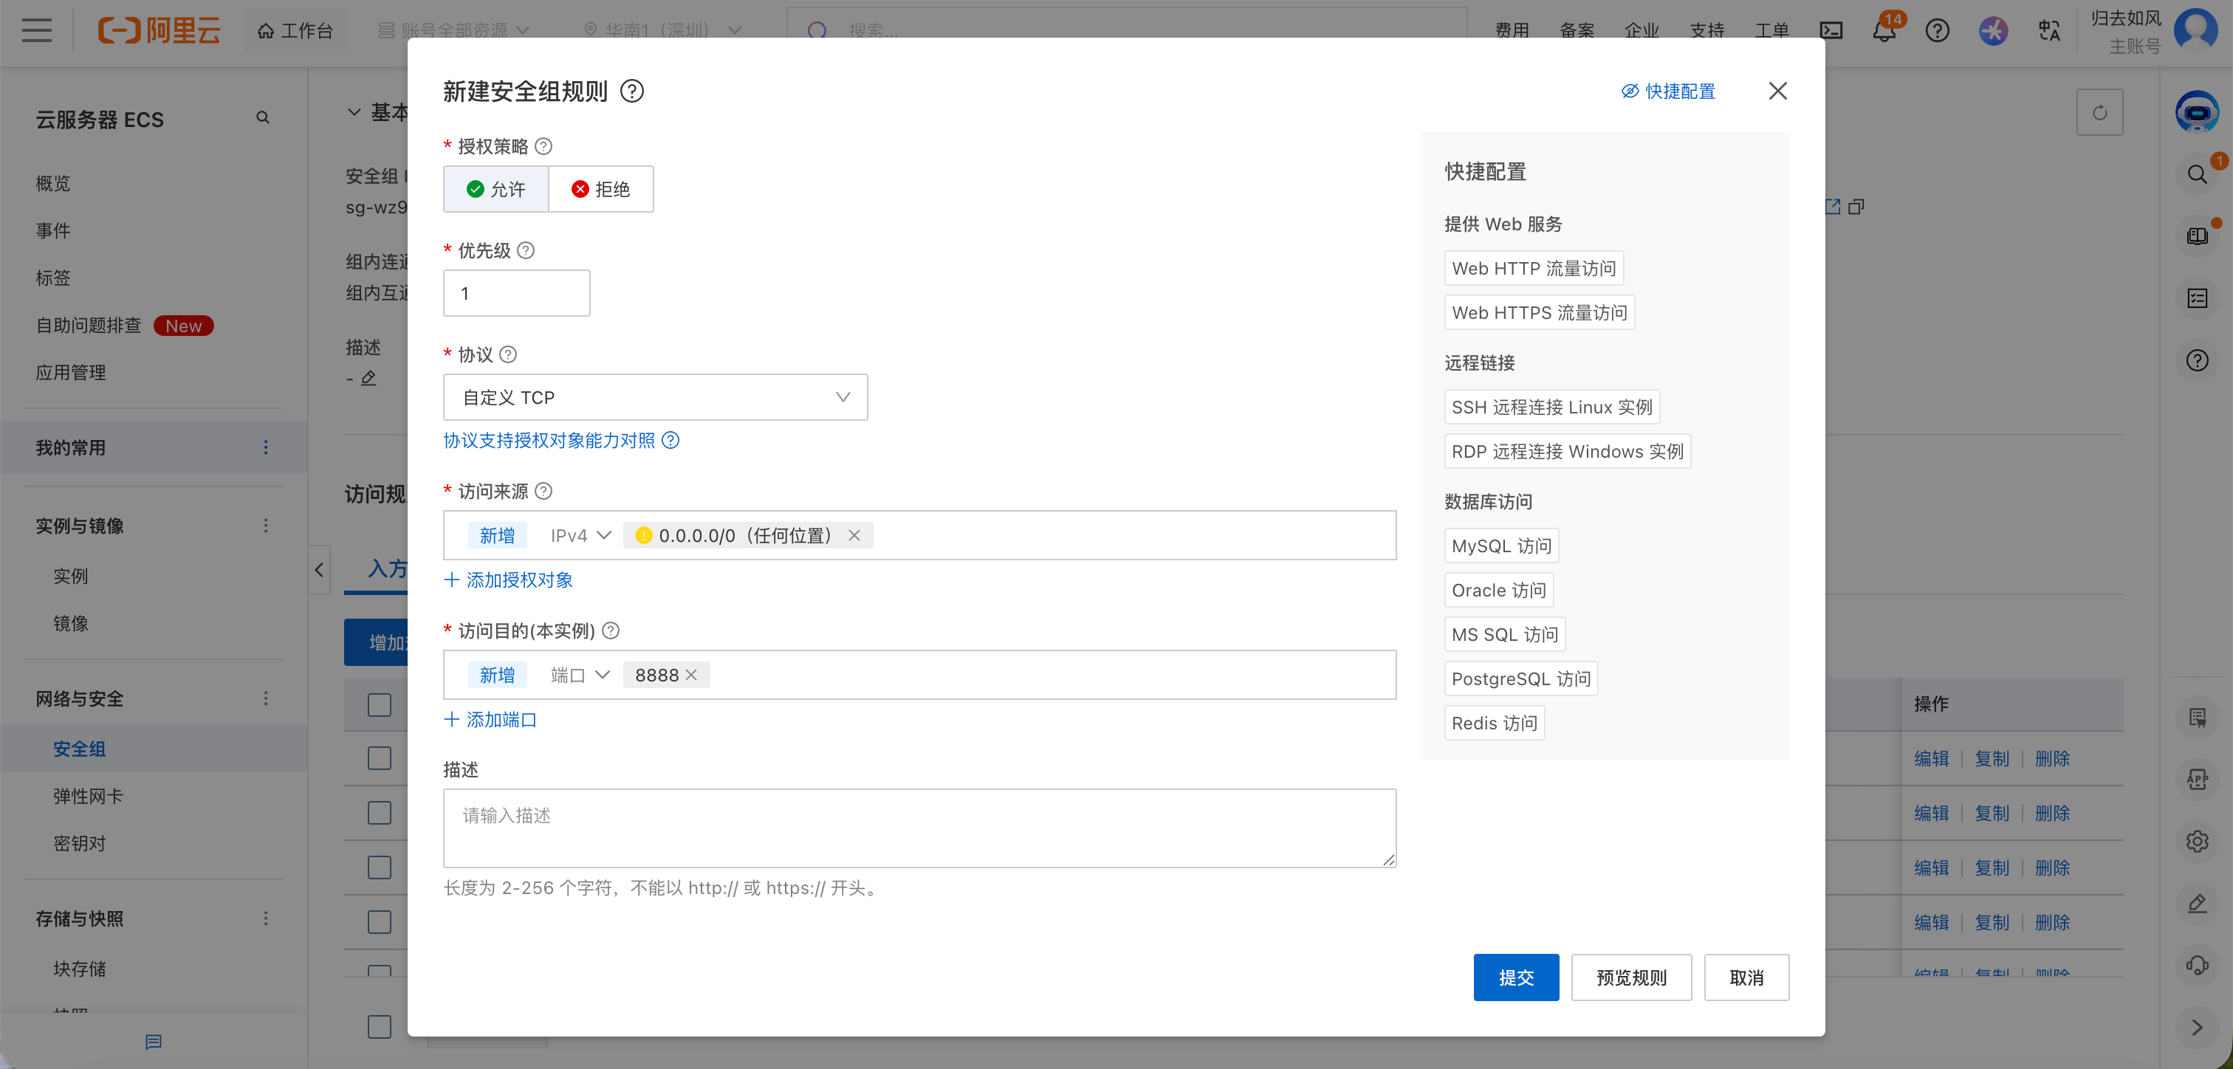Select the 拒绝 authorization policy
Image resolution: width=2233 pixels, height=1069 pixels.
point(601,188)
